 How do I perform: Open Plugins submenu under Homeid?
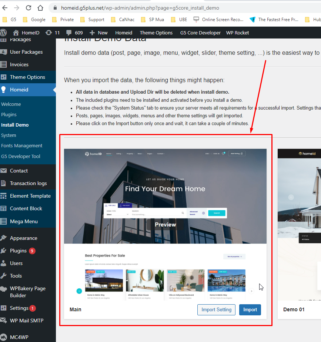click(x=9, y=114)
